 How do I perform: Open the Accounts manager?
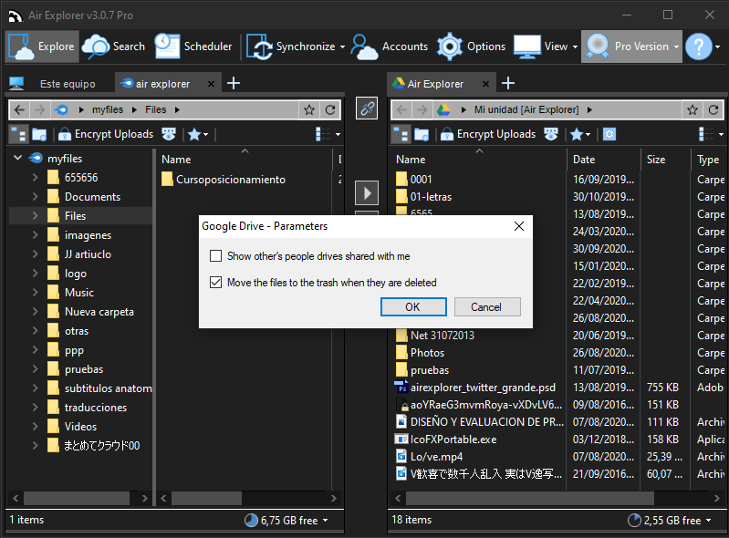pos(390,47)
